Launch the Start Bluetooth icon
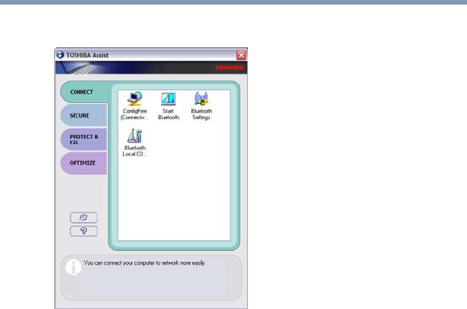The image size is (467, 309). pos(169,106)
